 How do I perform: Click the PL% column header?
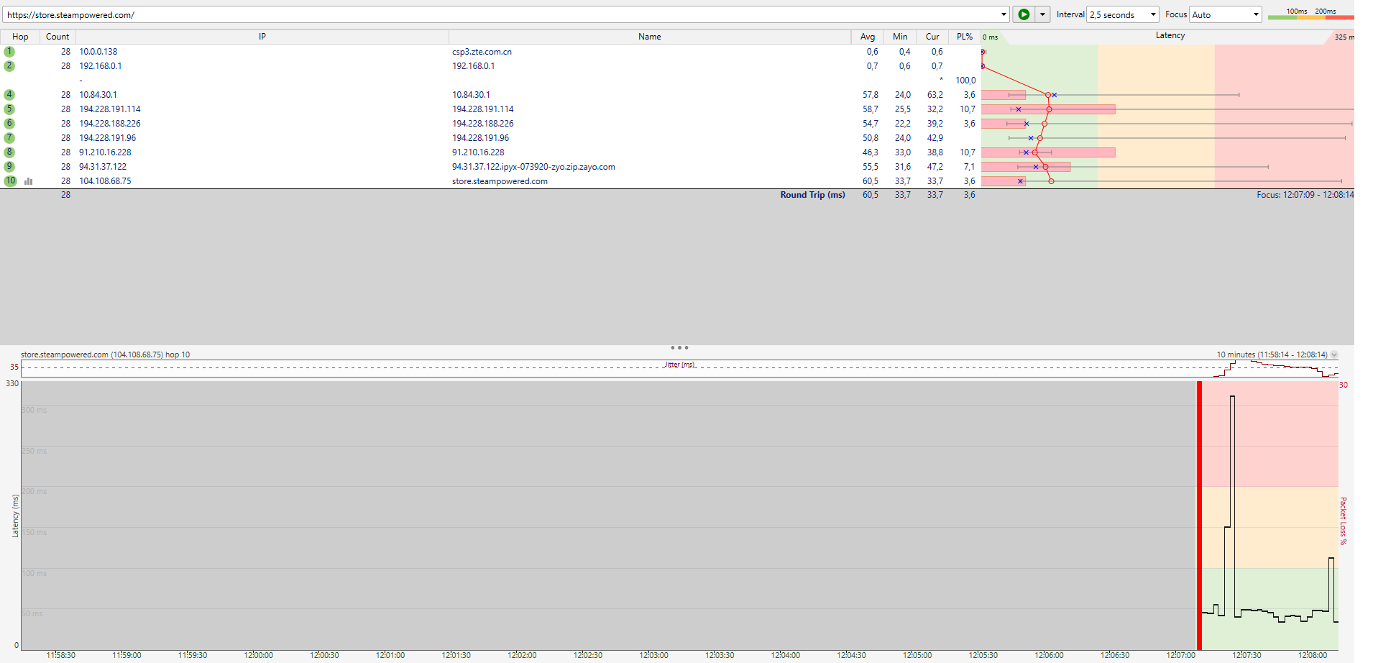point(964,37)
